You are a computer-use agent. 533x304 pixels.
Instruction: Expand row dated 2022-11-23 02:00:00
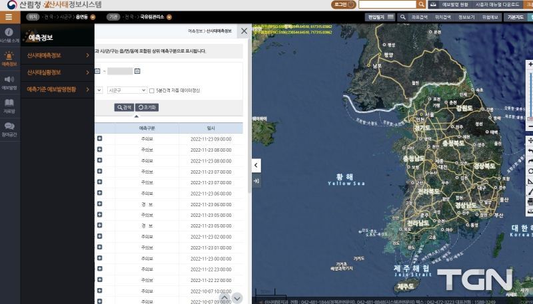pyautogui.click(x=99, y=236)
